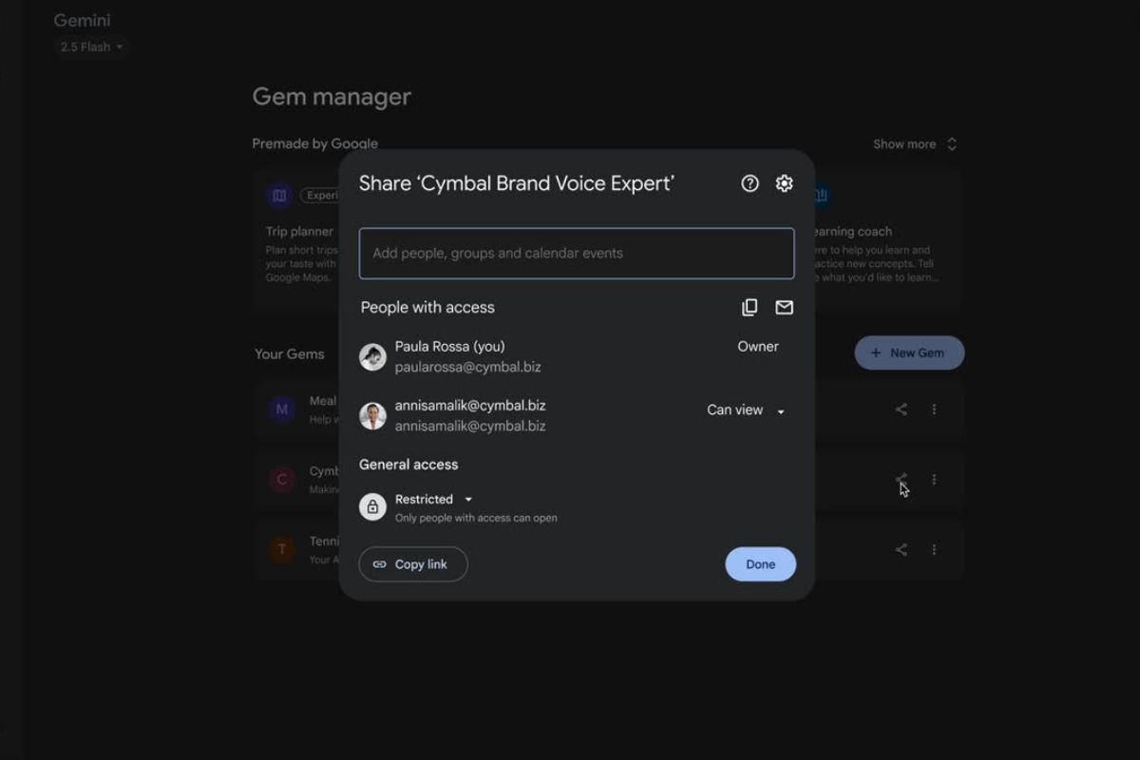Click the lock icon under General access
1140x760 pixels.
pos(372,506)
